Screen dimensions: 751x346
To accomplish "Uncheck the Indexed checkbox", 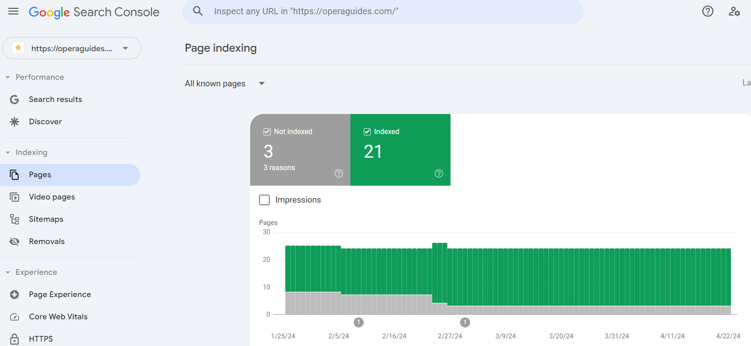I will (x=367, y=132).
